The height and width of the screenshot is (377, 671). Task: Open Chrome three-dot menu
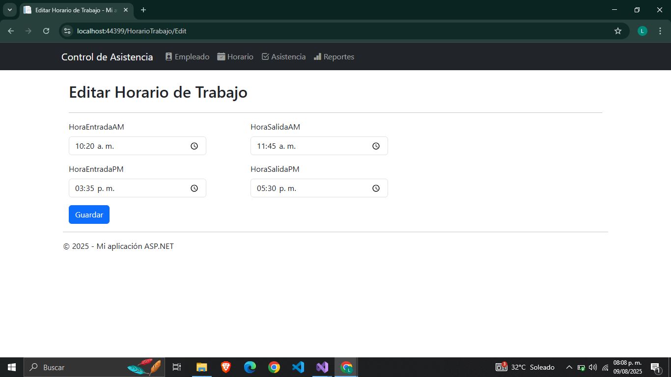(x=660, y=31)
